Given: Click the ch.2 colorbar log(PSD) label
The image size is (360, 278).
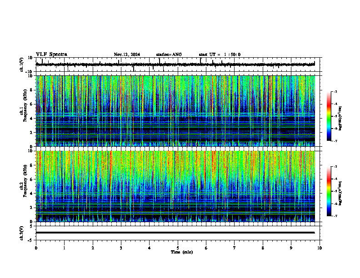Looking at the screenshot, I should (x=340, y=193).
